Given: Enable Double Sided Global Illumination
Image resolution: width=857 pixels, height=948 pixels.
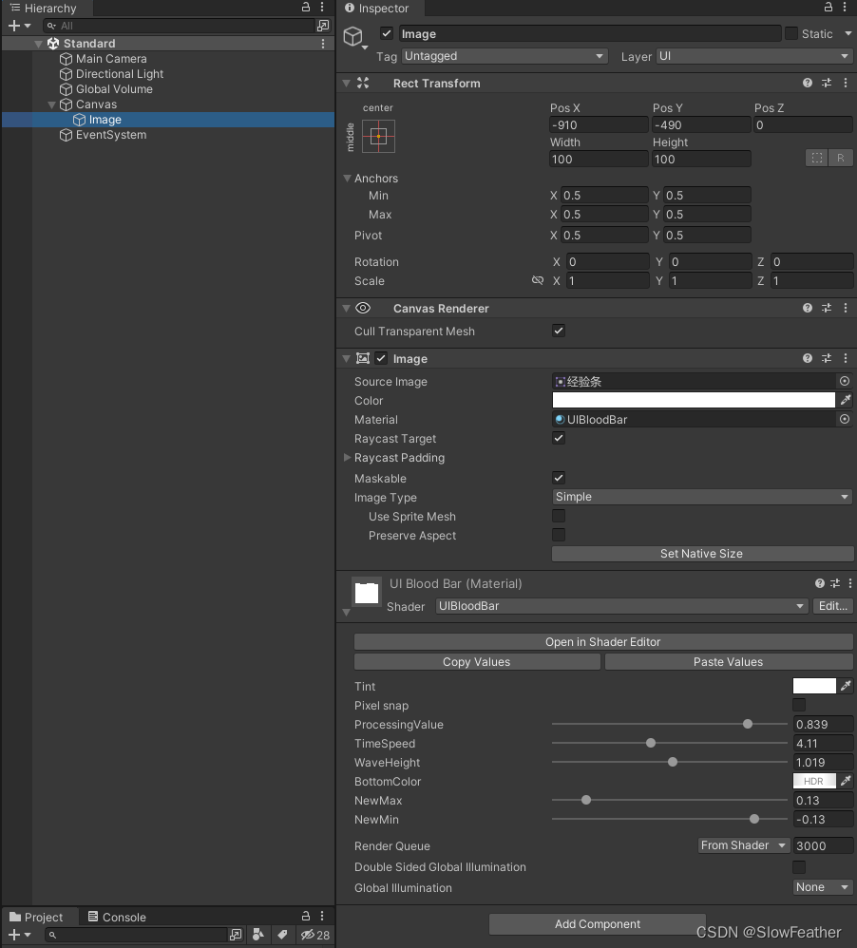Looking at the screenshot, I should pyautogui.click(x=799, y=867).
